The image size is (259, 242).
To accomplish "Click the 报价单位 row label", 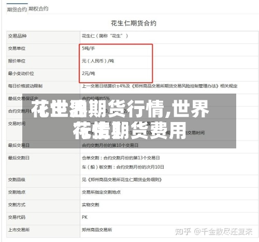I will point(17,61).
